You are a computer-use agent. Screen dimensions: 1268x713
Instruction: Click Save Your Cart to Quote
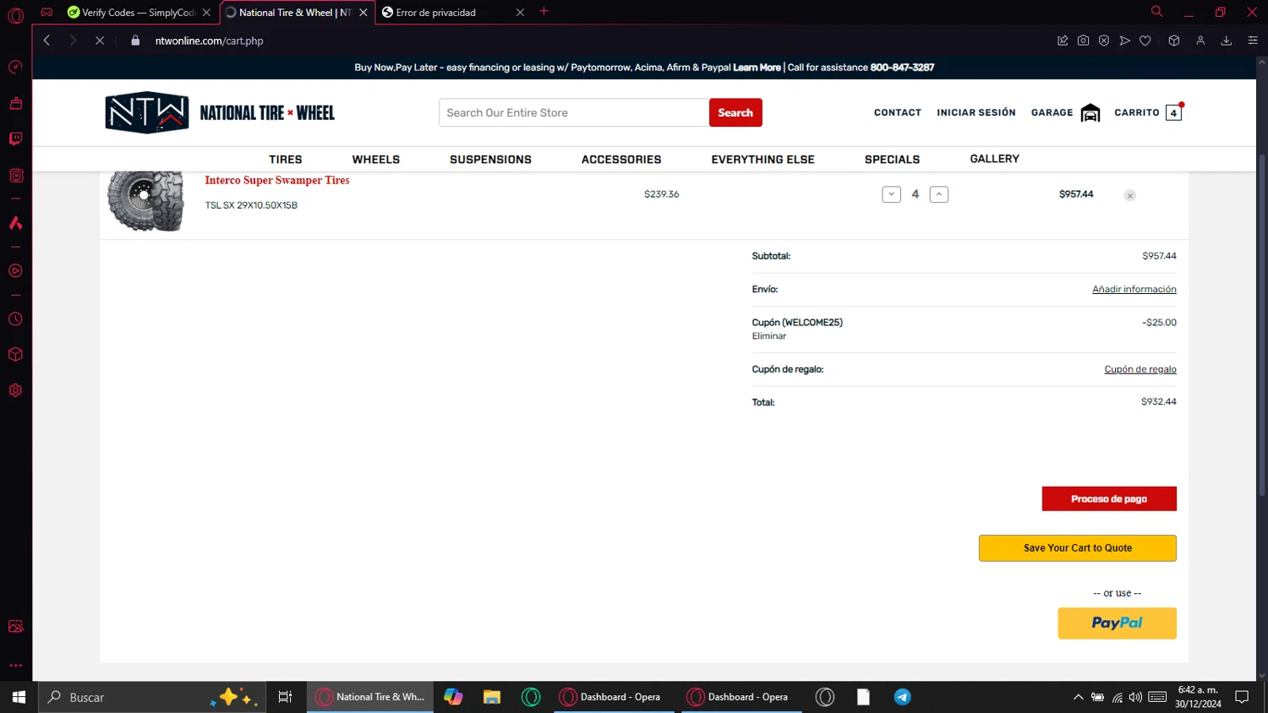[x=1078, y=547]
